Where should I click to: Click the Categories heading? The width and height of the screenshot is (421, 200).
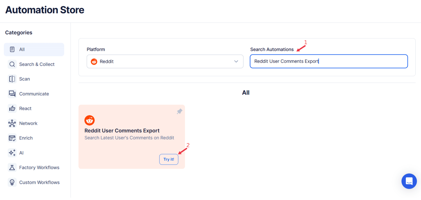pos(18,32)
